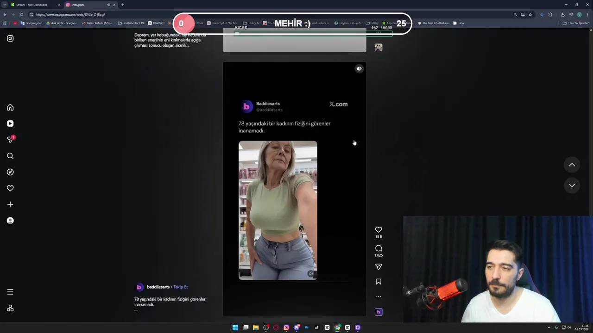Screen dimensions: 593x333
Task: Create new post with plus icon
Action: point(10,204)
